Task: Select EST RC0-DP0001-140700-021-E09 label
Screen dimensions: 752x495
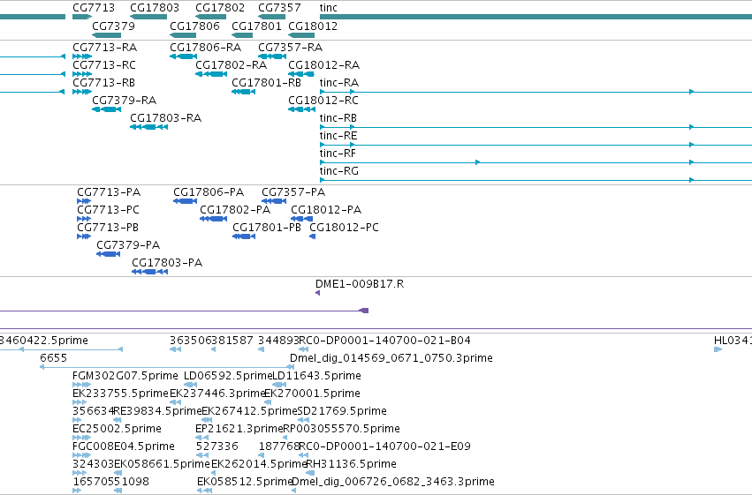Action: point(384,446)
